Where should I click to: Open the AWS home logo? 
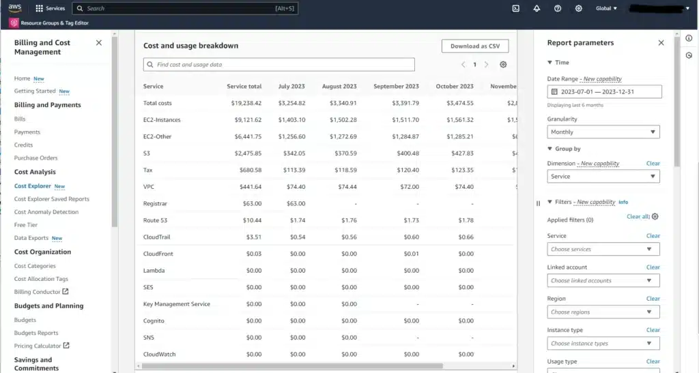point(15,8)
